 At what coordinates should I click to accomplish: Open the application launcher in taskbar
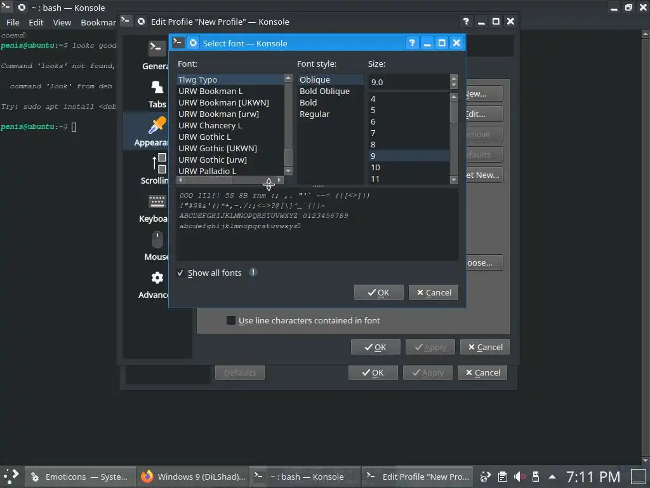tap(11, 477)
